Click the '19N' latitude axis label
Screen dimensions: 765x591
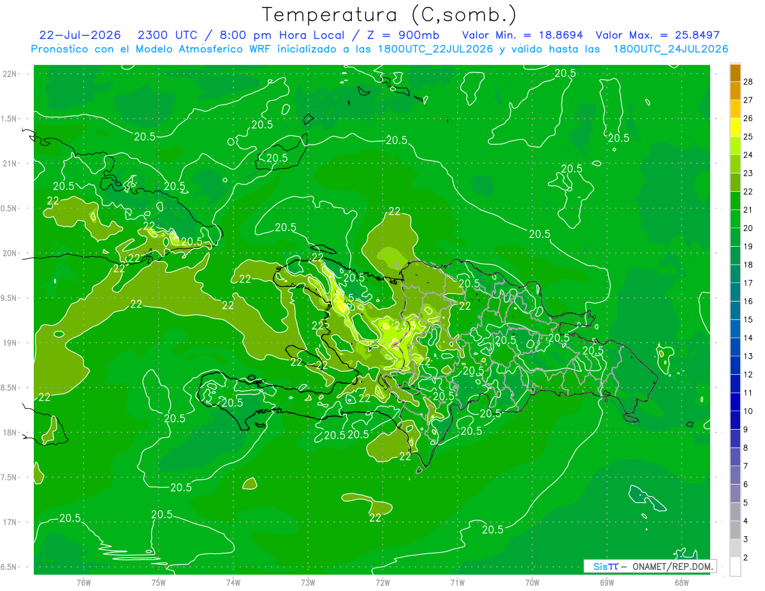coord(10,342)
